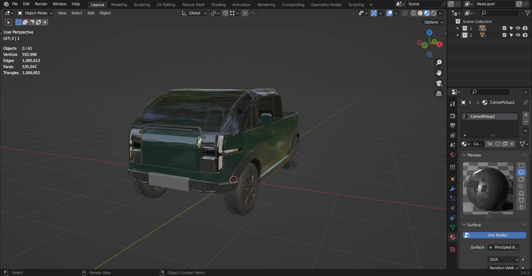This screenshot has height=276, width=532.
Task: Open the Tool properties tab
Action: pos(453,103)
